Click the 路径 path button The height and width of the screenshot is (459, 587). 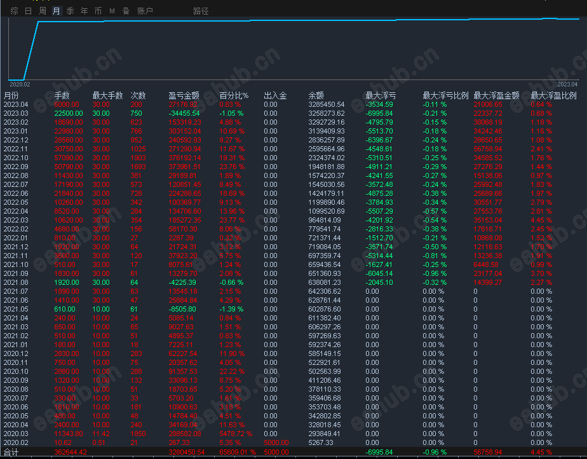tap(201, 11)
